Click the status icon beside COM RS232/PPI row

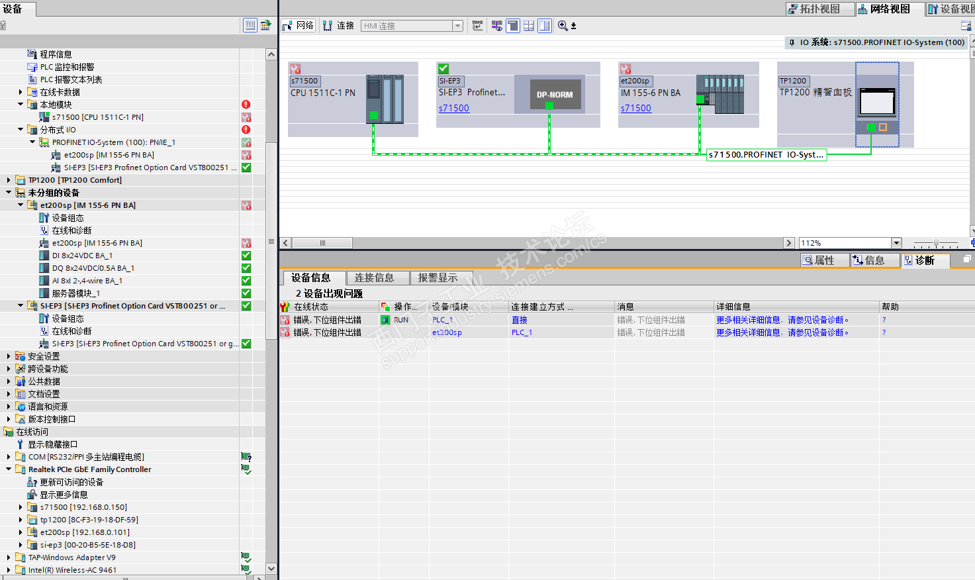pos(246,457)
